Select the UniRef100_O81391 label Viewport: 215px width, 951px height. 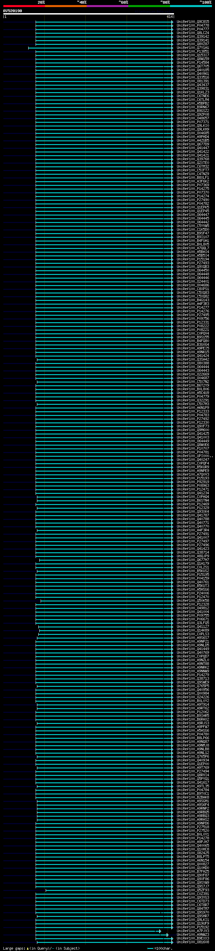(192, 81)
